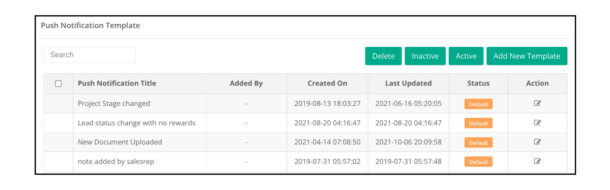Viewport: 610px width, 190px height.
Task: Edit Lead status change with no rewards template
Action: coord(537,123)
